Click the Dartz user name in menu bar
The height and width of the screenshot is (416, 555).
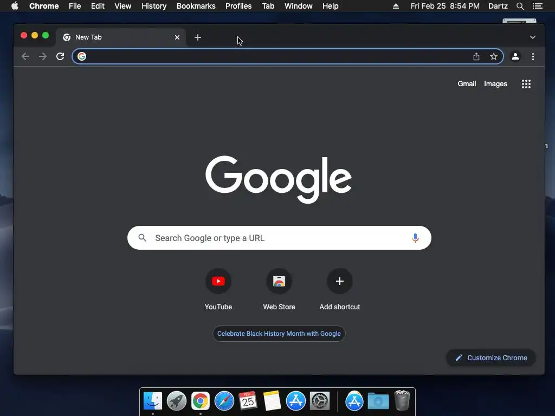(498, 6)
